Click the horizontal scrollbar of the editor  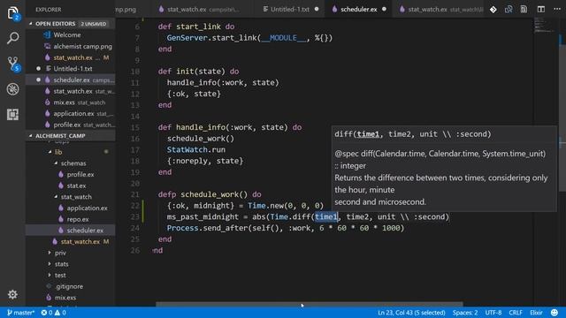pyautogui.click(x=309, y=305)
